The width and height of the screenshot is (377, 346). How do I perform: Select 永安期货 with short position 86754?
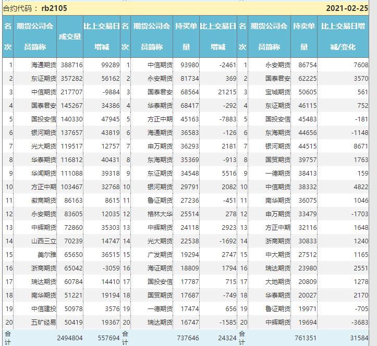coord(278,65)
